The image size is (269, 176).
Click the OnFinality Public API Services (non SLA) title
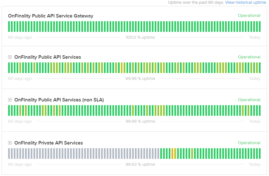click(x=59, y=100)
